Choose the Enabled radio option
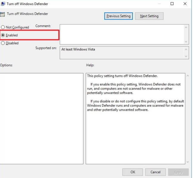 pyautogui.click(x=3, y=35)
